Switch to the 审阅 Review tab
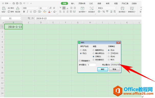 pos(107,4)
